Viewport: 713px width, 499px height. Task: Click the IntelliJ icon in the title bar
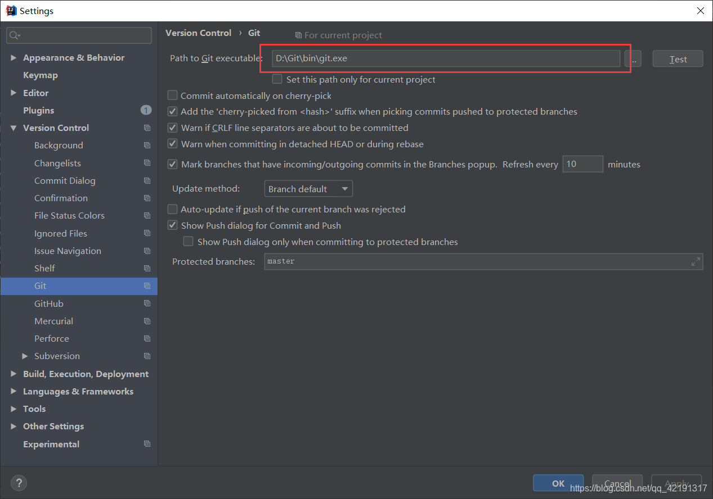pos(11,11)
